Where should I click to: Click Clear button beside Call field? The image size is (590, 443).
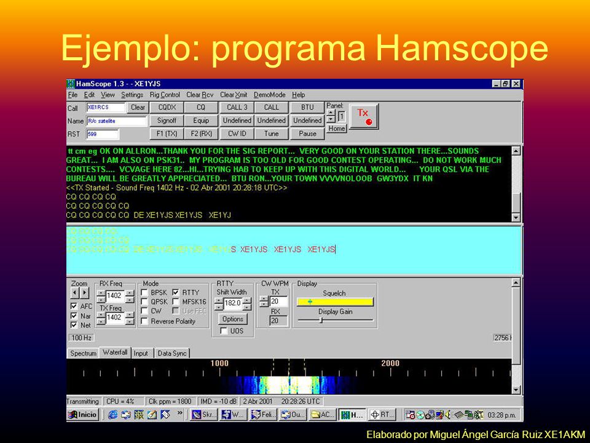138,107
